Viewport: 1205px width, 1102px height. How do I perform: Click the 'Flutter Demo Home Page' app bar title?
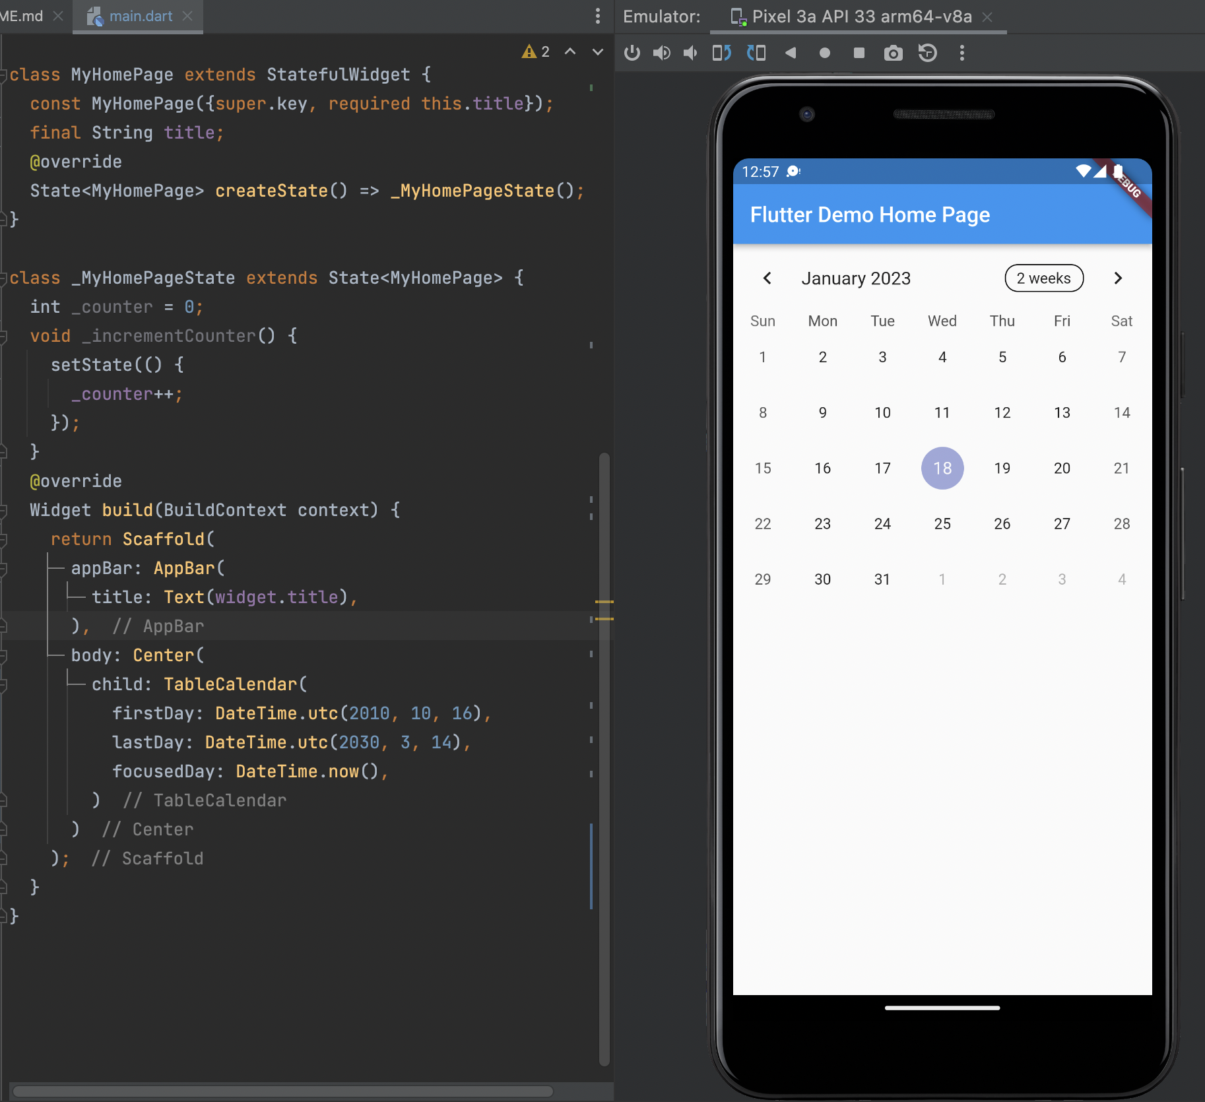point(870,215)
